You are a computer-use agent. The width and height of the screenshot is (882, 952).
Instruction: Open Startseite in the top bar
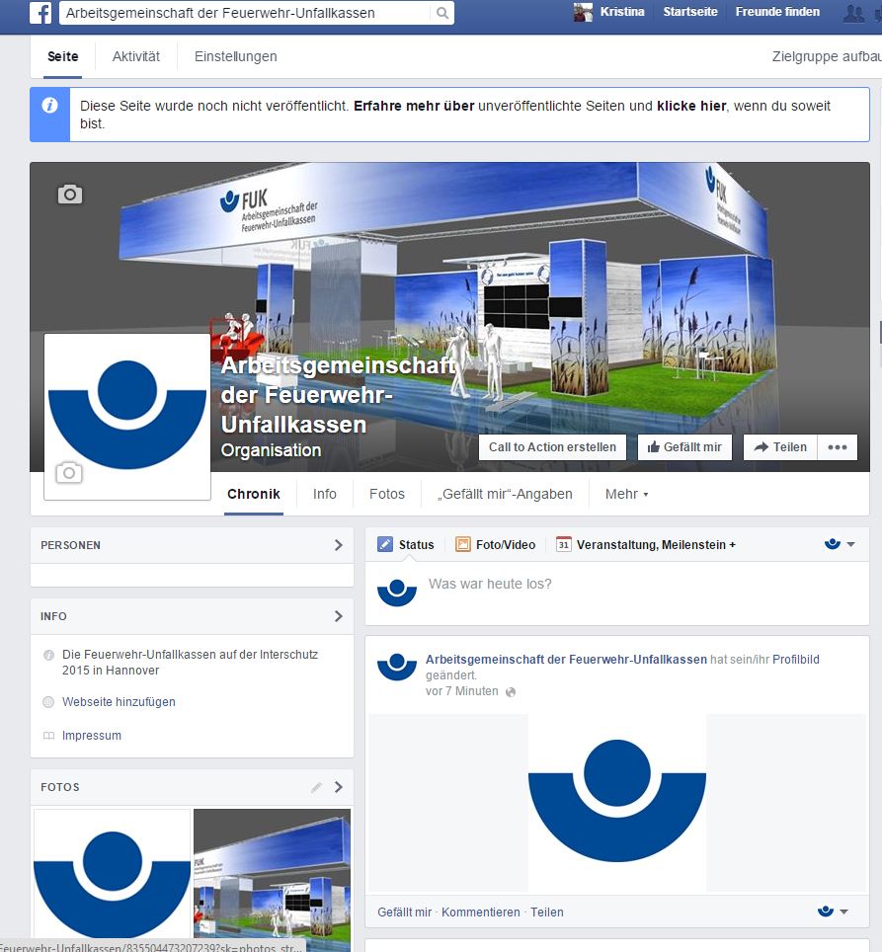[x=690, y=12]
